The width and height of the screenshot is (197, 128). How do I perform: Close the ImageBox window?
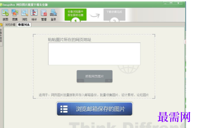(178, 4)
